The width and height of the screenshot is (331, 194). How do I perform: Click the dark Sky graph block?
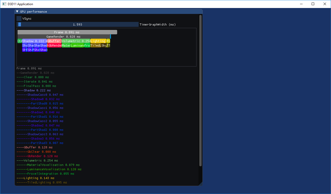tap(104, 45)
